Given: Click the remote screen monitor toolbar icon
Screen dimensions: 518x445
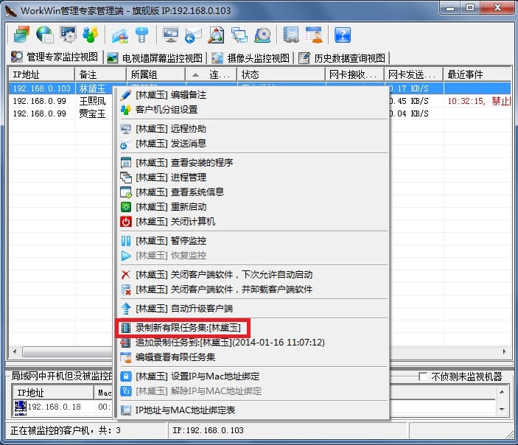Looking at the screenshot, I should [x=171, y=35].
